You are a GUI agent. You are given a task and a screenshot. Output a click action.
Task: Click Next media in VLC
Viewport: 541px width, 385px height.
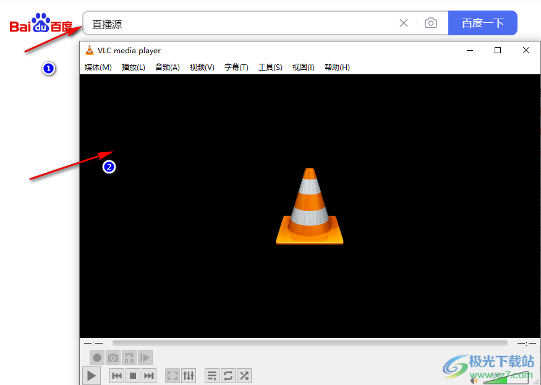[x=149, y=376]
